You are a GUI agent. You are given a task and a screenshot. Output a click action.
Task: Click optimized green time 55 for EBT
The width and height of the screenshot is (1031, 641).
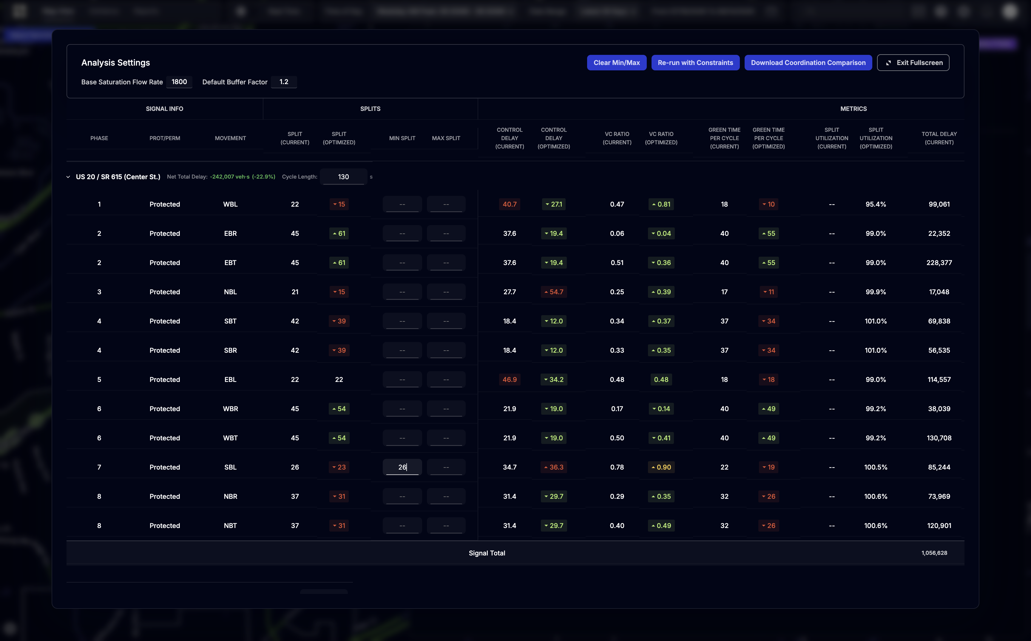click(768, 263)
